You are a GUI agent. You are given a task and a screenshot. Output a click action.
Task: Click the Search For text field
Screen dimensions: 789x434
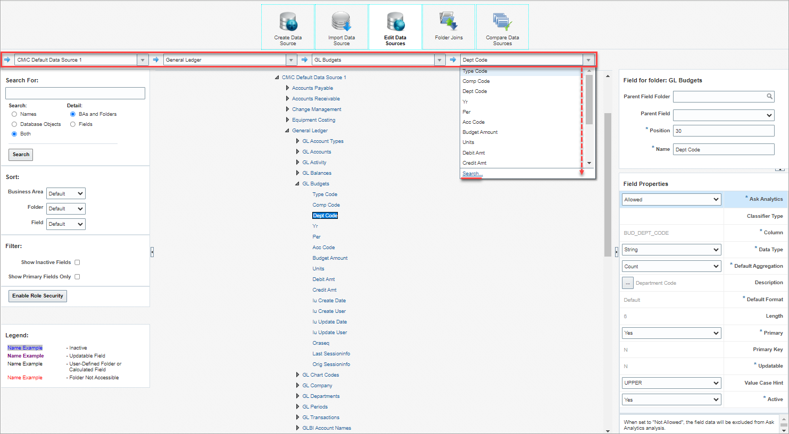click(x=75, y=93)
